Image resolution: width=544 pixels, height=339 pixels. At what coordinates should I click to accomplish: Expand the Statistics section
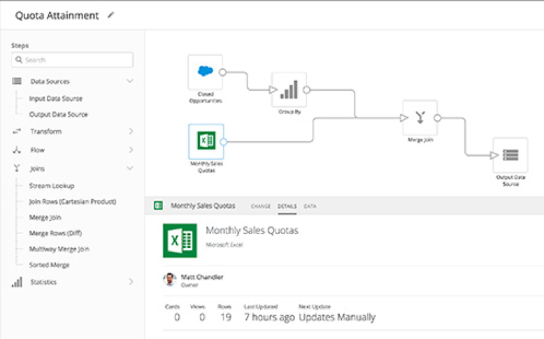coord(130,282)
